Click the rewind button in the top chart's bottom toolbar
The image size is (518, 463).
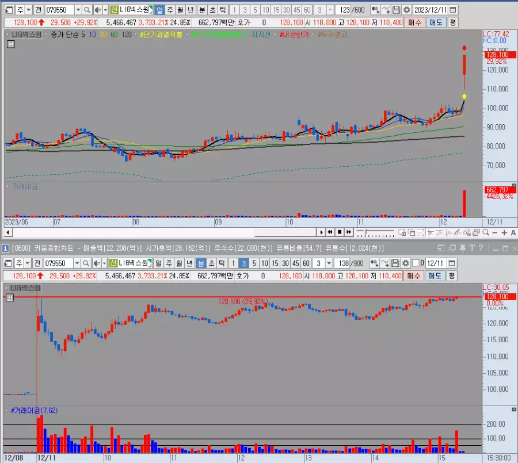(330, 232)
